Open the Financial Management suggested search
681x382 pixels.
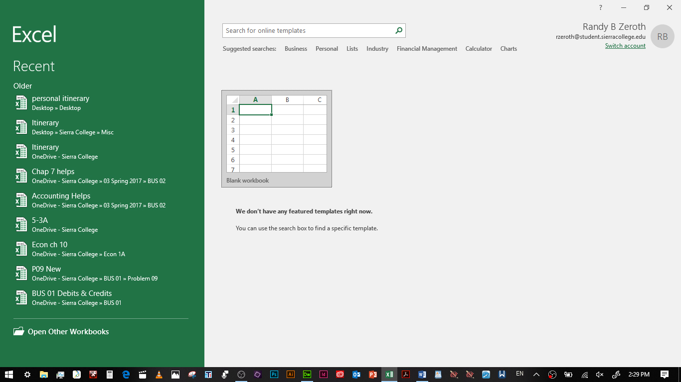(427, 49)
